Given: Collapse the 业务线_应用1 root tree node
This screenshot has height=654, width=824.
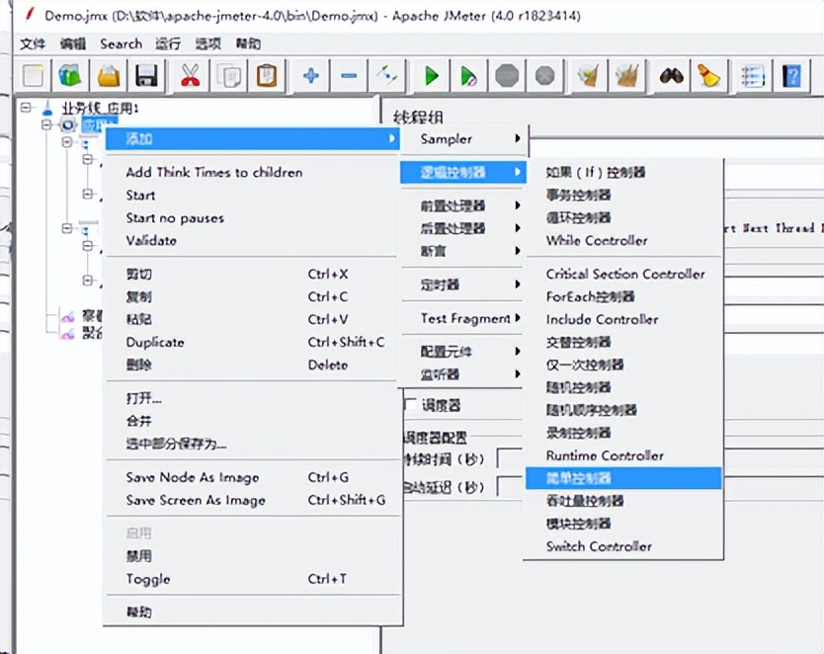Looking at the screenshot, I should click(x=26, y=108).
